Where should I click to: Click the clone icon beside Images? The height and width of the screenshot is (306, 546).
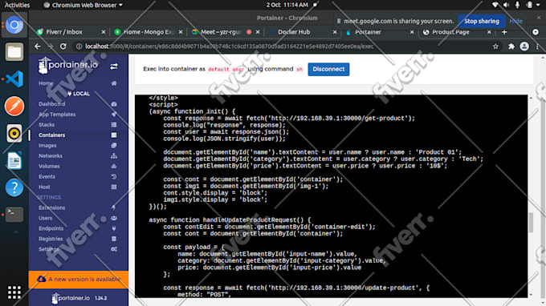(114, 146)
